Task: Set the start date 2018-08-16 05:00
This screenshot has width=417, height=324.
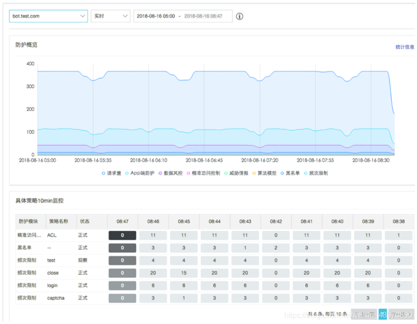Action: (156, 16)
